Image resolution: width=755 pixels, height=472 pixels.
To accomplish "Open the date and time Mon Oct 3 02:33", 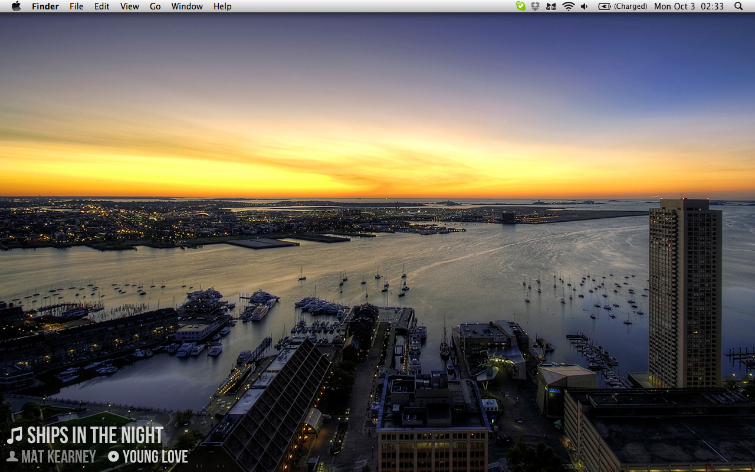I will coord(689,6).
